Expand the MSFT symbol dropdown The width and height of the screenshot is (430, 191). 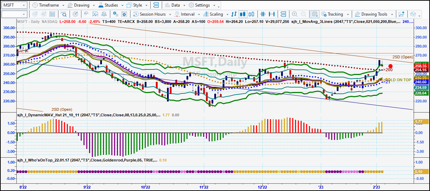coord(24,5)
